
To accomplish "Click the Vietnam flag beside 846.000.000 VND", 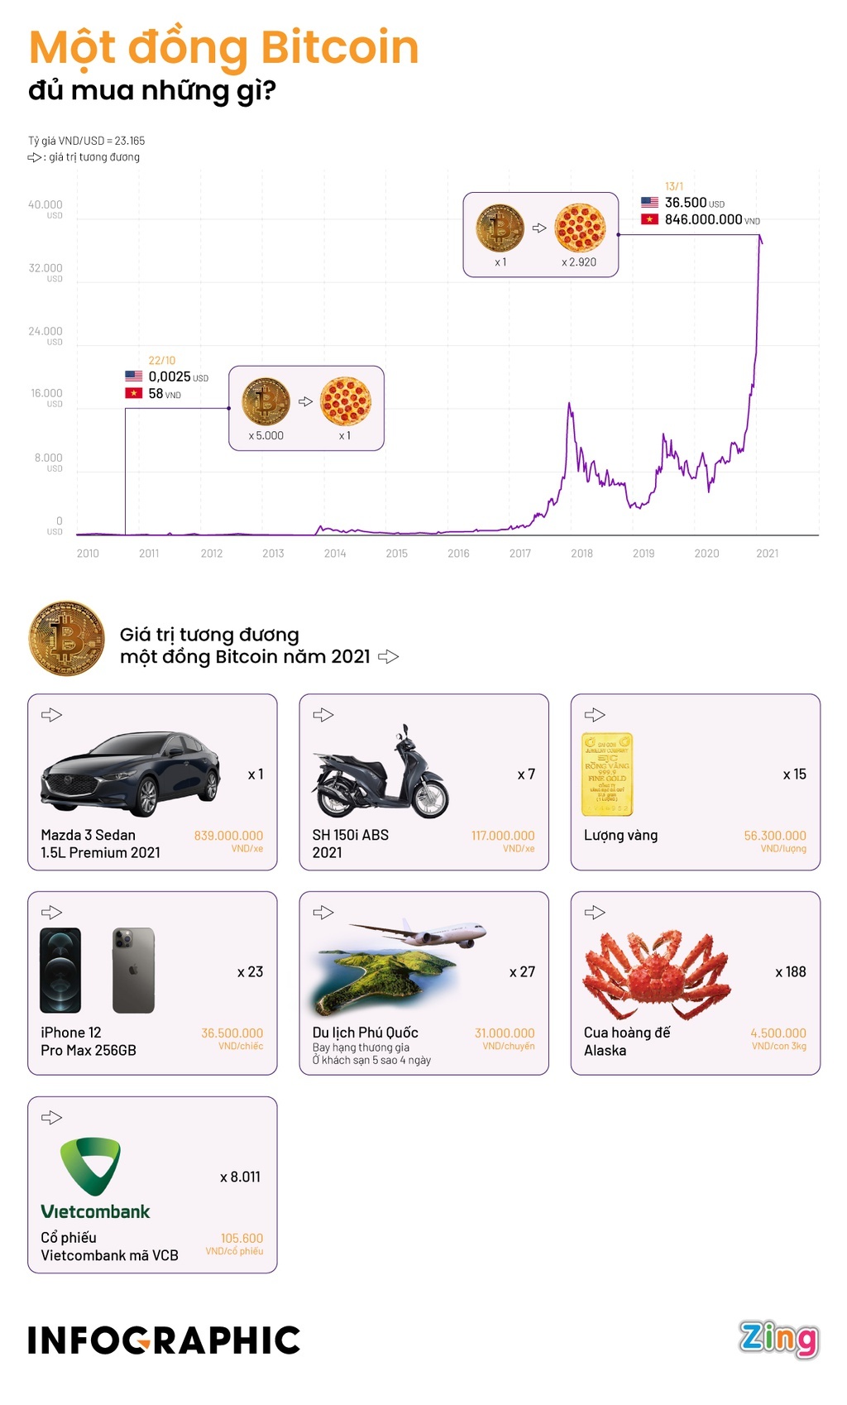I will [649, 219].
